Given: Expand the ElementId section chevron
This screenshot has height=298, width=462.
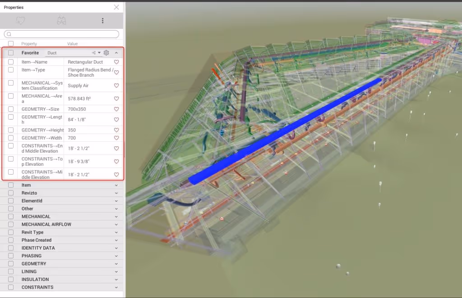Looking at the screenshot, I should point(116,201).
